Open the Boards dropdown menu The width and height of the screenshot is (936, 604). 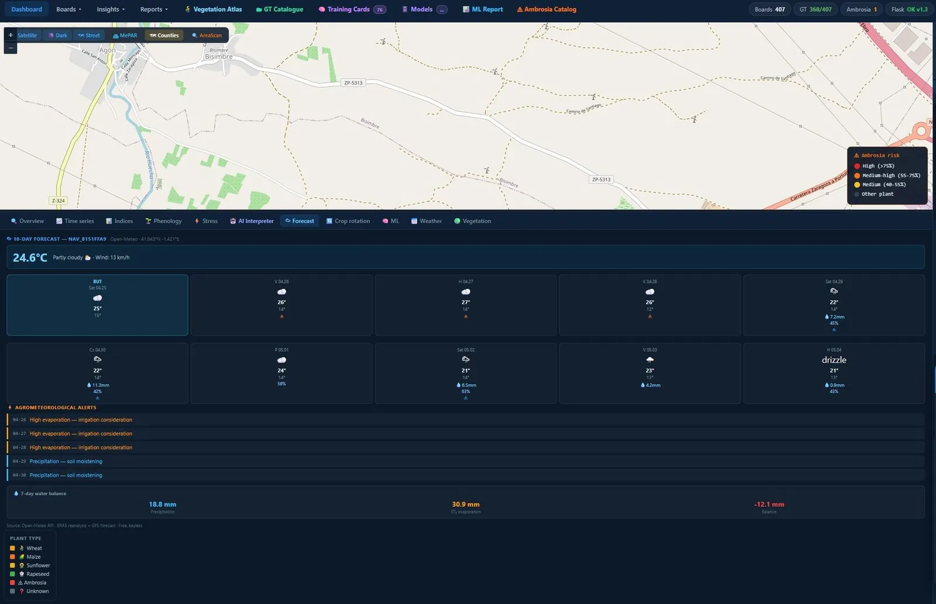tap(69, 9)
